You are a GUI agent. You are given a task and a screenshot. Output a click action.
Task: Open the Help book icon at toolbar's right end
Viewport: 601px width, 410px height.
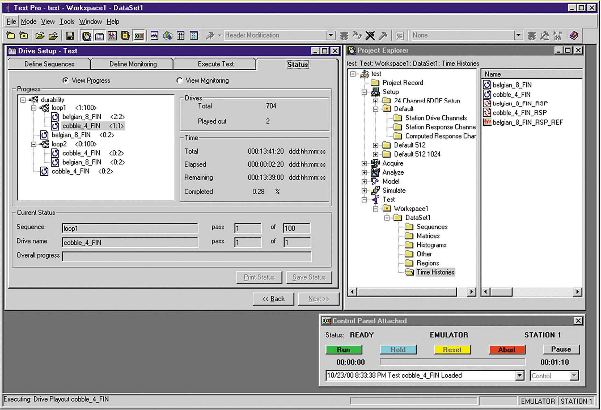[x=574, y=36]
